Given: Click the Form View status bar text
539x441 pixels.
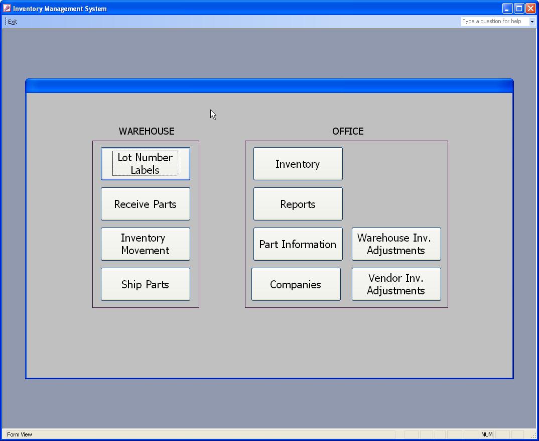Looking at the screenshot, I should coord(20,434).
